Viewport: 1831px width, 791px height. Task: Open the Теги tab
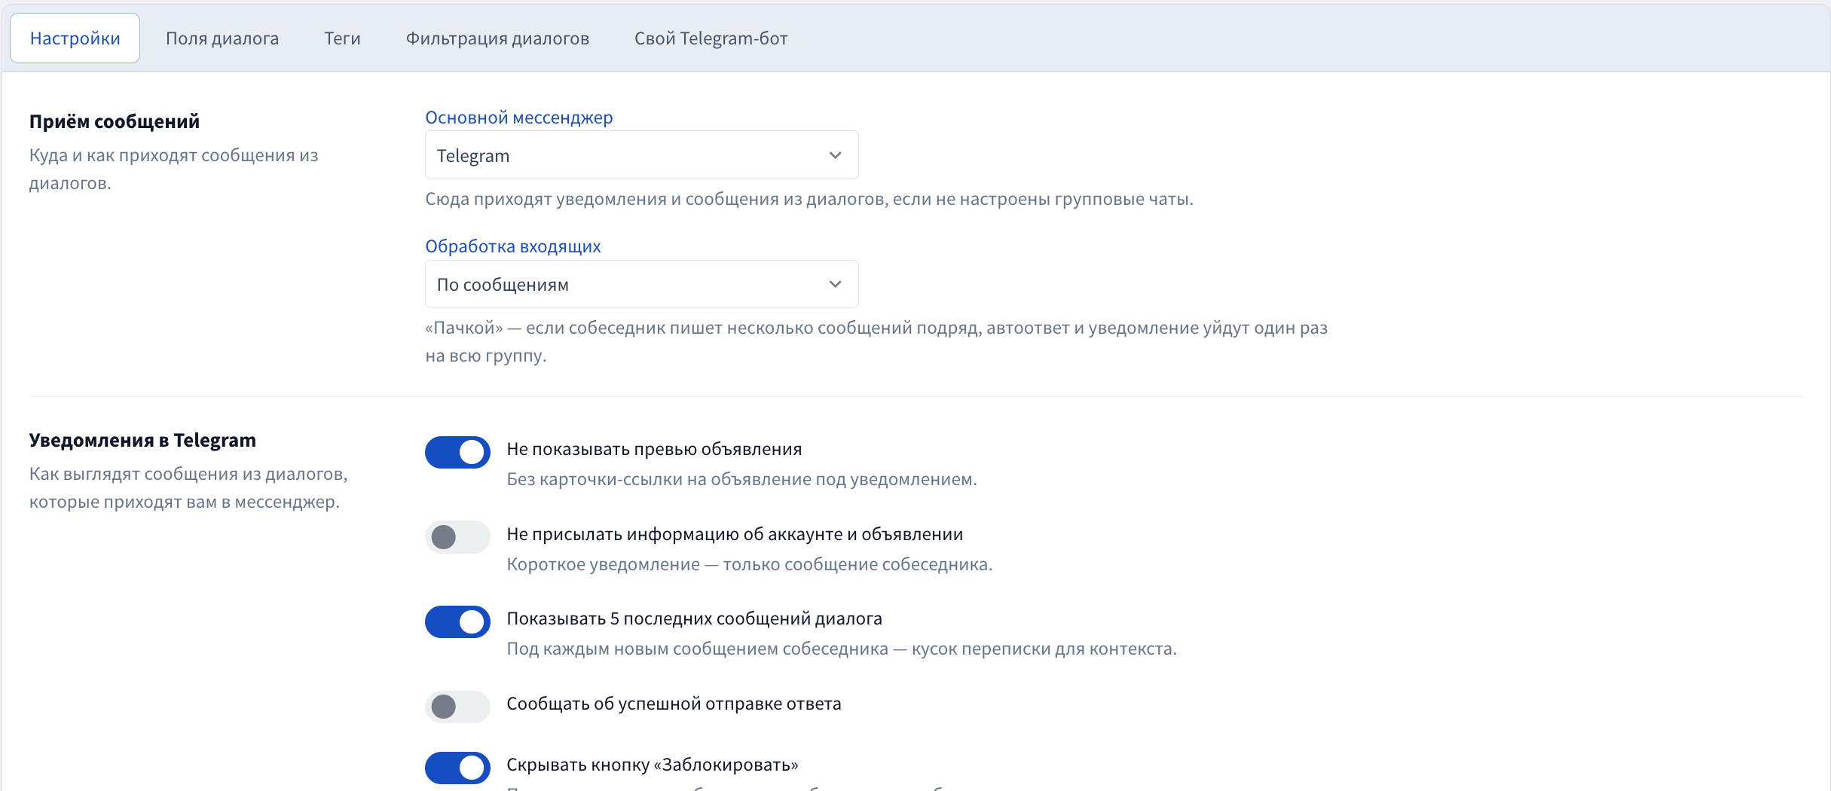342,38
